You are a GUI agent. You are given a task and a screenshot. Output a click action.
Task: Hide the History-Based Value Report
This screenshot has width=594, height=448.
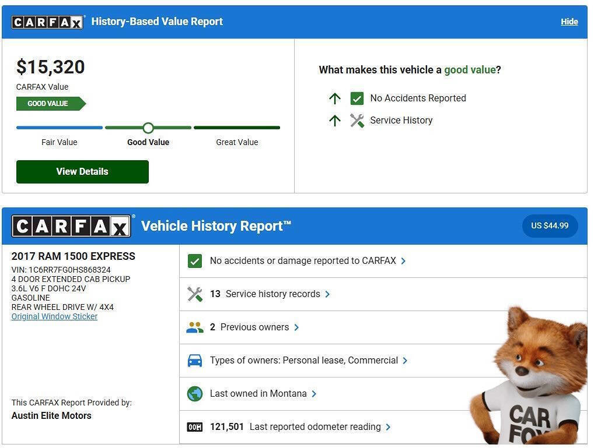click(569, 21)
